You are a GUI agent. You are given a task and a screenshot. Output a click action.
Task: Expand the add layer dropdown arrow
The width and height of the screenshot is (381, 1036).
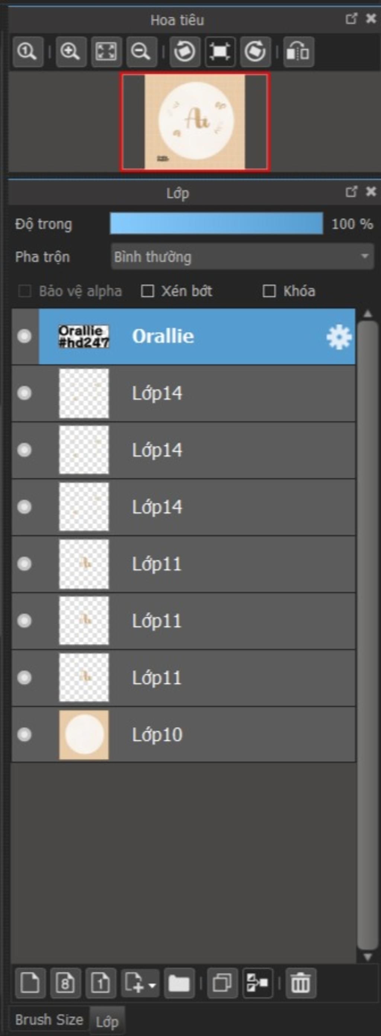coord(152,986)
